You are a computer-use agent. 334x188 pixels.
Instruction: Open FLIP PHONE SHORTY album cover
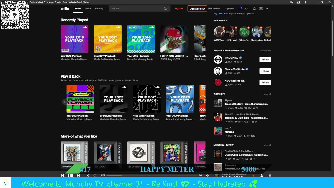pyautogui.click(x=174, y=39)
